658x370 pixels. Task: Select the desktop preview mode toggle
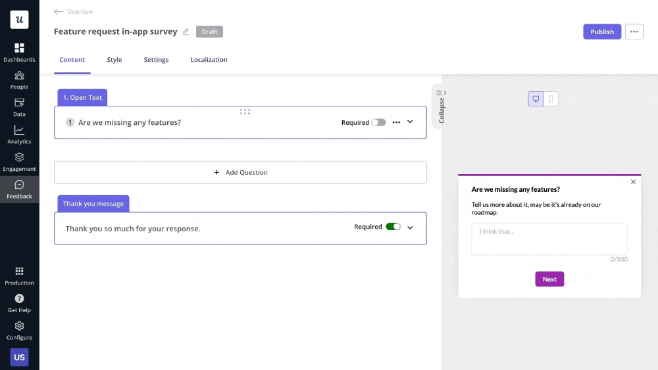pos(536,99)
